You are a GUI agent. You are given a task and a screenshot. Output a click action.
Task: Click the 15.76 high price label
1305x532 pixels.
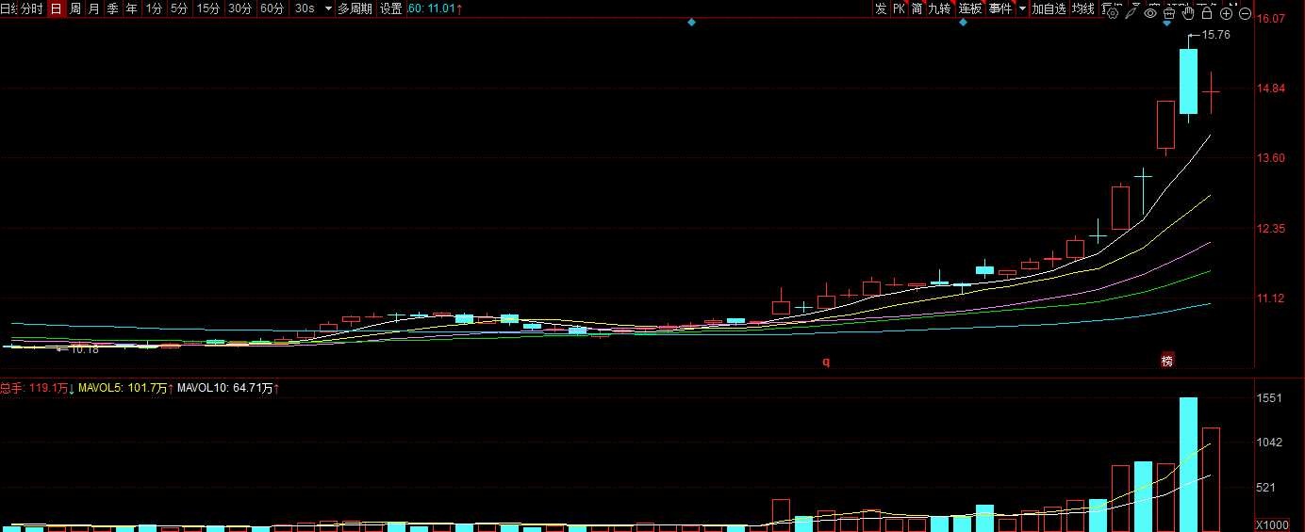point(1217,35)
